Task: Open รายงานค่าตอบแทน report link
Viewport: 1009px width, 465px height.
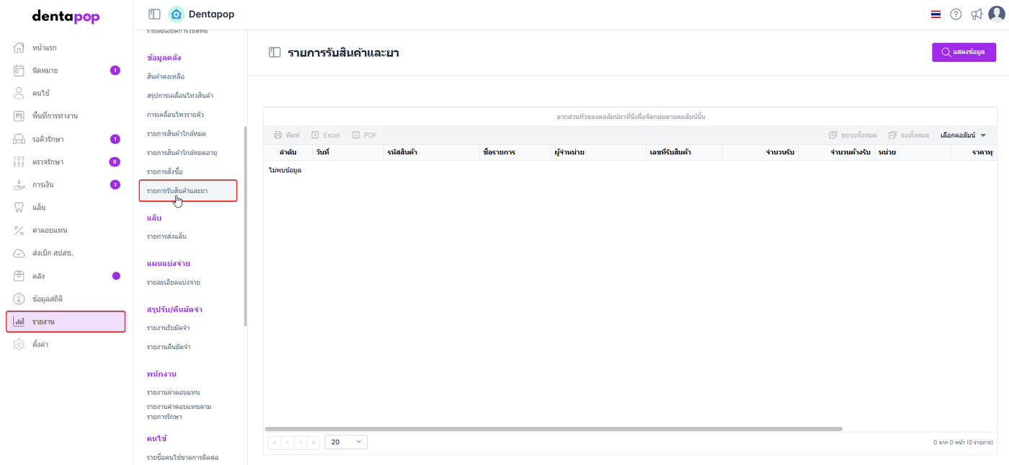Action: click(173, 392)
